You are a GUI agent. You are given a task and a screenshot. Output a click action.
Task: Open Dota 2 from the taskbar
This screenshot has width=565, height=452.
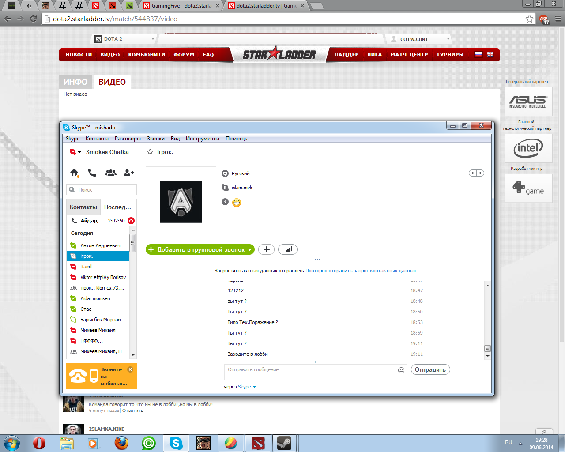coord(258,443)
